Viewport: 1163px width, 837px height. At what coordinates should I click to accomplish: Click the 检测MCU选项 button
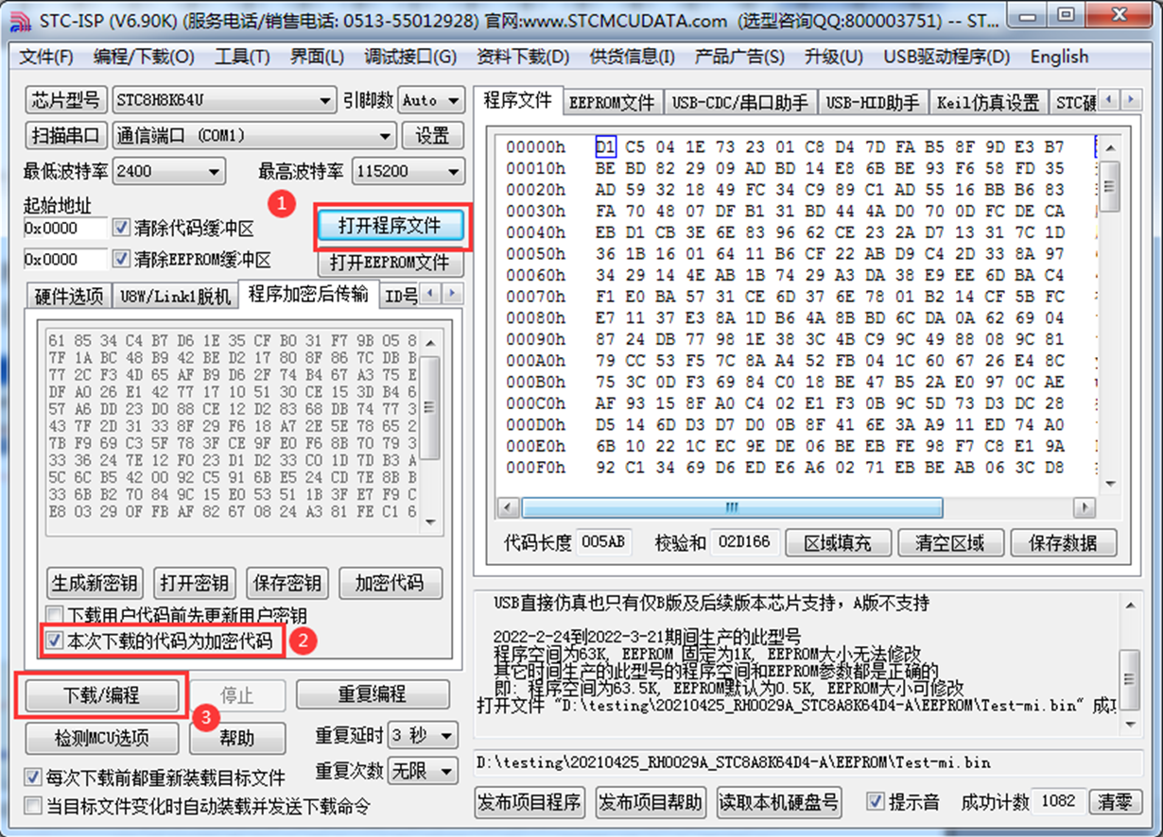pos(101,738)
